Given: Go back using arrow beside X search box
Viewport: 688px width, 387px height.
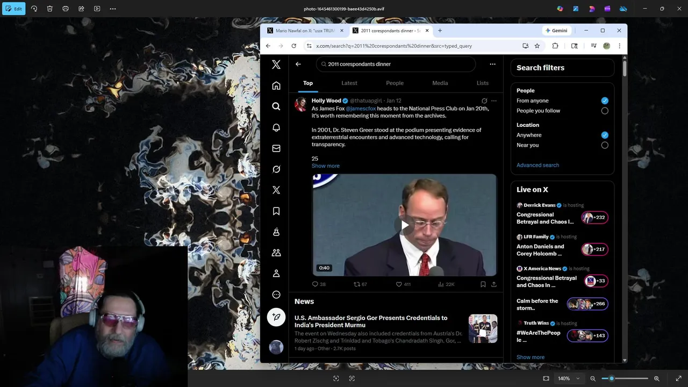Looking at the screenshot, I should coord(298,64).
